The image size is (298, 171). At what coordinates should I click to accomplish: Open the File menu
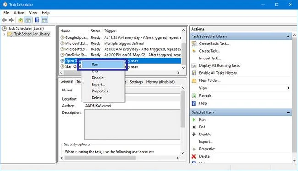[x=6, y=13]
